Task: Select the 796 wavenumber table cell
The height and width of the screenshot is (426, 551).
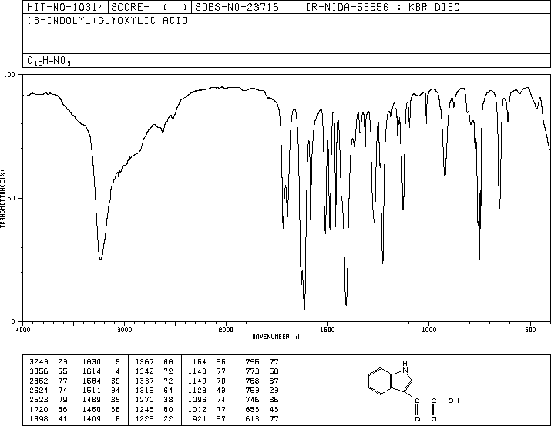Action: tap(252, 362)
